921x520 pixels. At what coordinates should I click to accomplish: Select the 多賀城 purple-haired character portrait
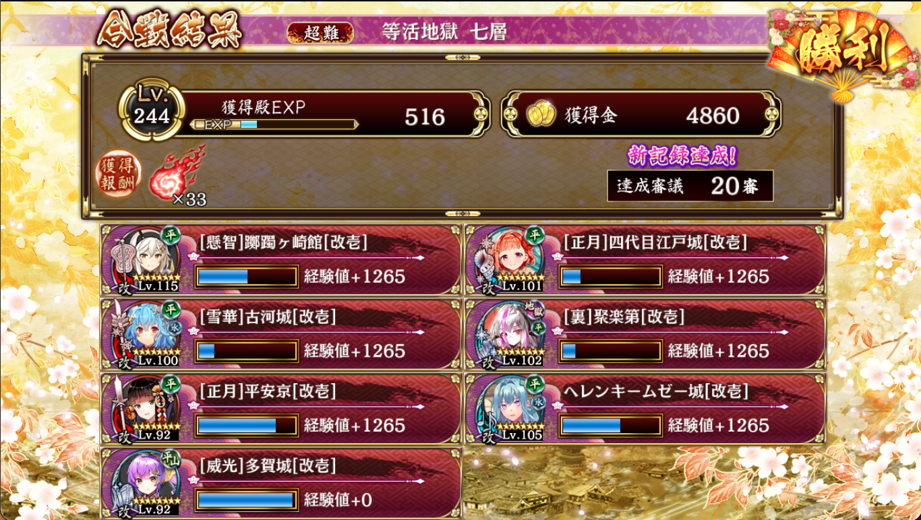click(x=147, y=482)
